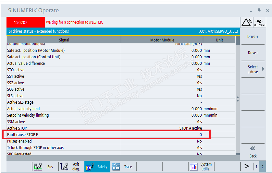Image resolution: width=272 pixels, height=173 pixels.
Task: Select the SOS active row
Action: click(121, 89)
